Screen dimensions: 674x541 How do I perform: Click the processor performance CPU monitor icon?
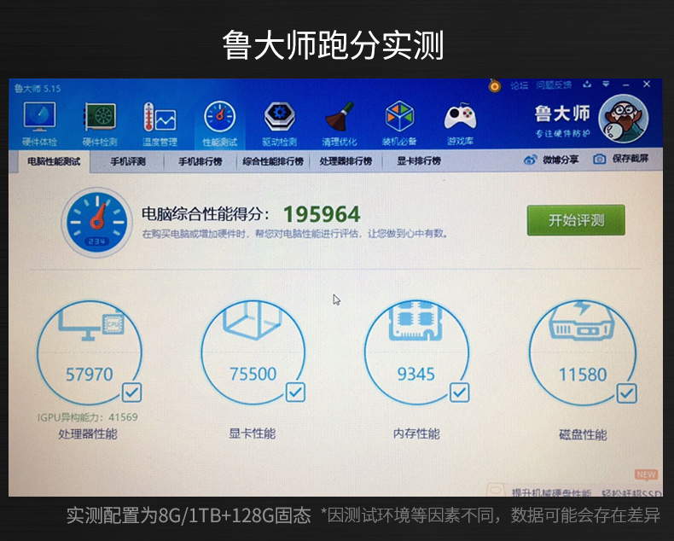point(91,325)
